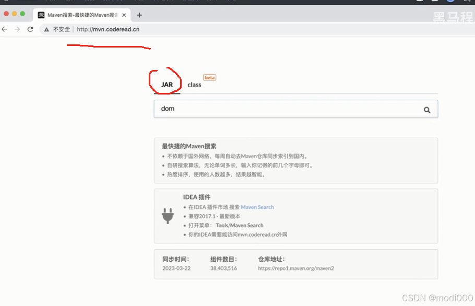Close the Maven搜索 browser tab

coord(124,15)
